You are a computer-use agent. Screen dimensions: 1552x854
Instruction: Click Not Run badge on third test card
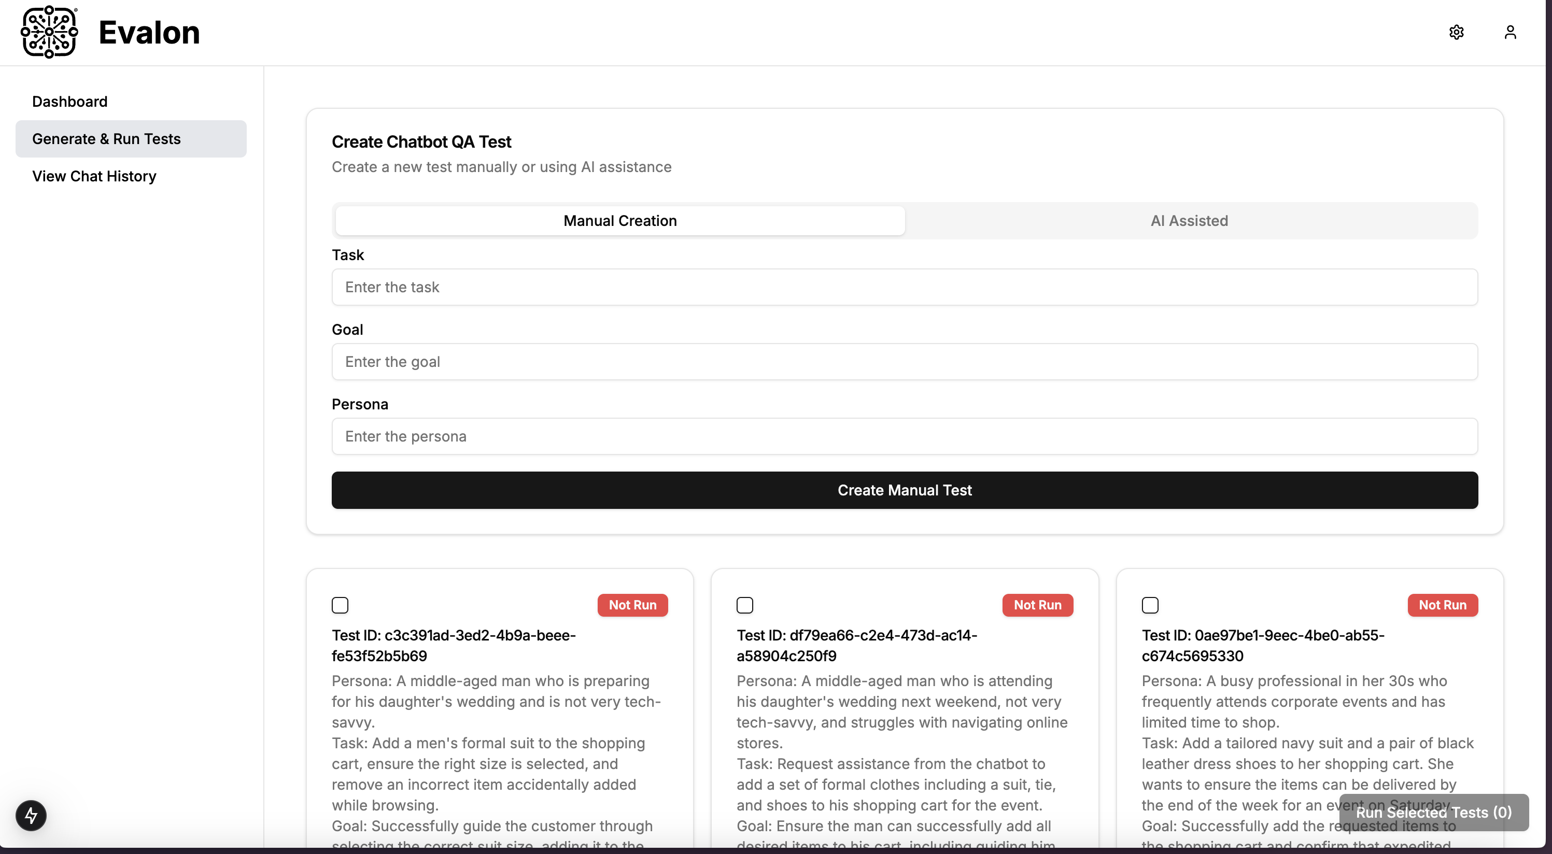pyautogui.click(x=1442, y=605)
